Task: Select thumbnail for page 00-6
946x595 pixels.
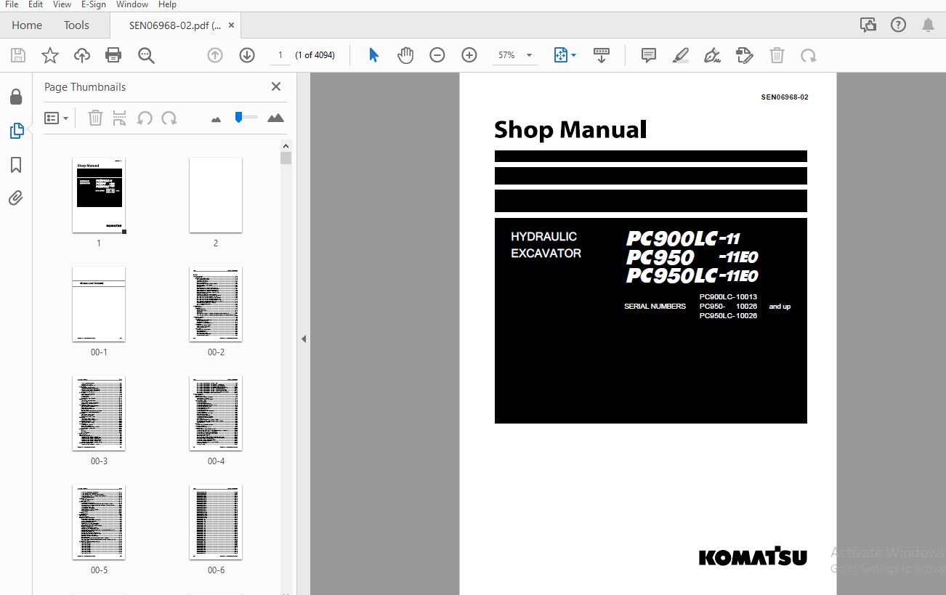Action: point(216,522)
